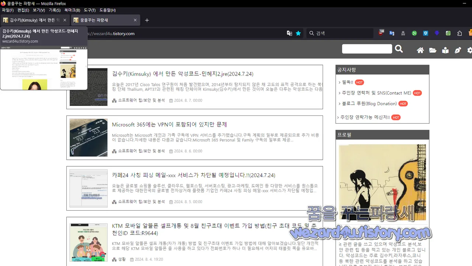The image size is (472, 266).
Task: Open the 보기(V) menu
Action: [39, 10]
